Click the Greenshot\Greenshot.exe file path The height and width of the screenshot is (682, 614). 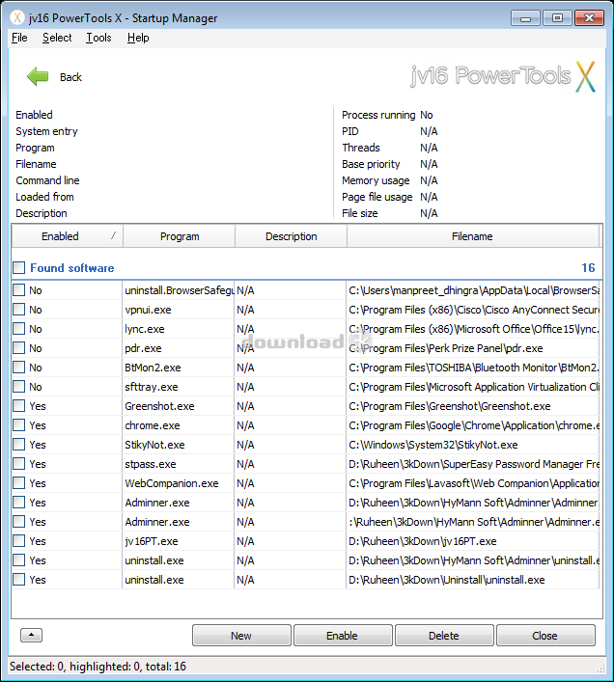click(x=450, y=406)
